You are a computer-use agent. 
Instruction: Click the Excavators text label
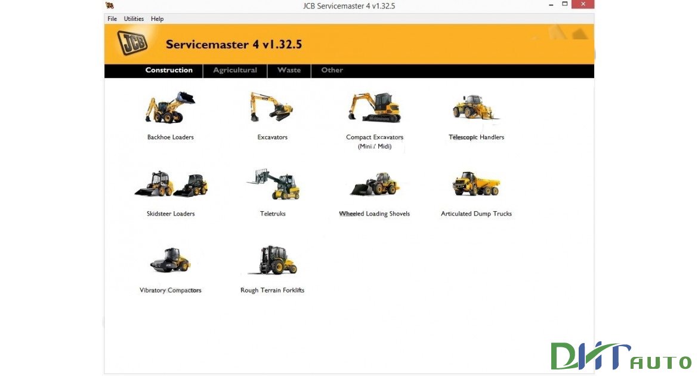point(273,137)
